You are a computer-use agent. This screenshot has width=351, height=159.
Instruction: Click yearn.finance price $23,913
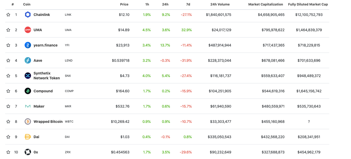point(123,45)
